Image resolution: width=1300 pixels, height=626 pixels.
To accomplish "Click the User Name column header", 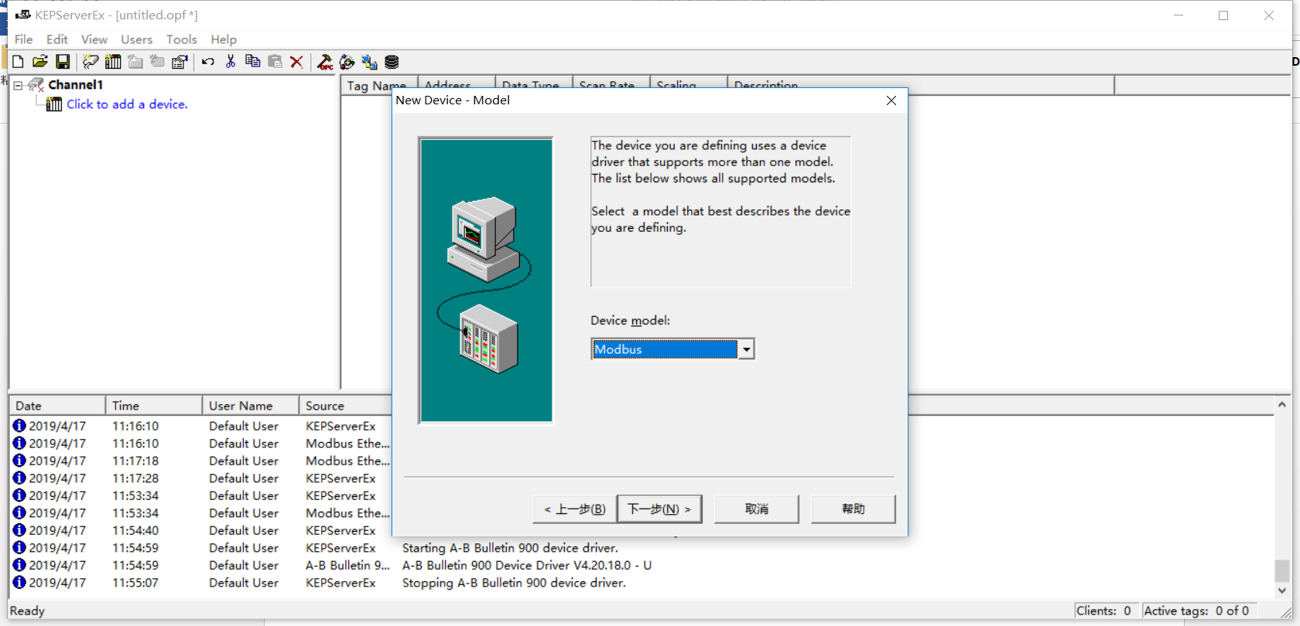I will pos(251,406).
